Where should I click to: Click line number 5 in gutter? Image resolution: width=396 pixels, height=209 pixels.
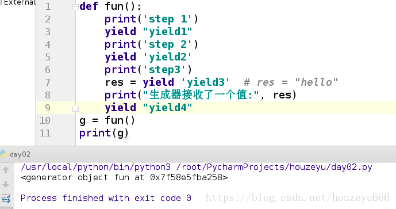click(48, 57)
